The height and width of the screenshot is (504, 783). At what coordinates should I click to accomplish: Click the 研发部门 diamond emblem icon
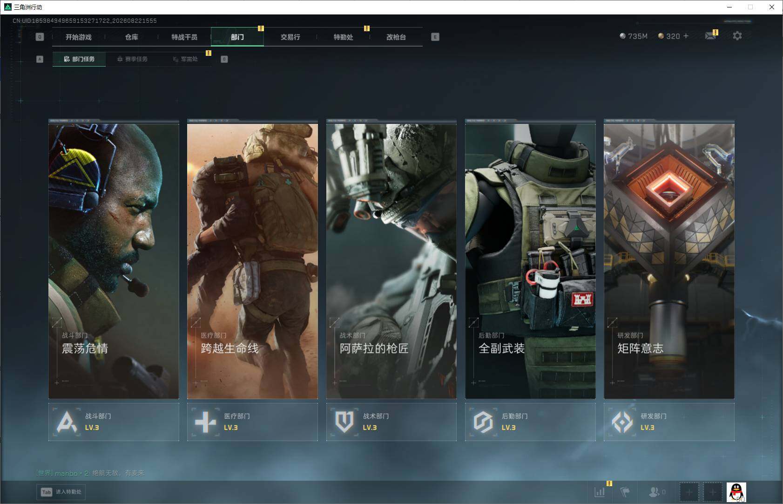click(622, 422)
